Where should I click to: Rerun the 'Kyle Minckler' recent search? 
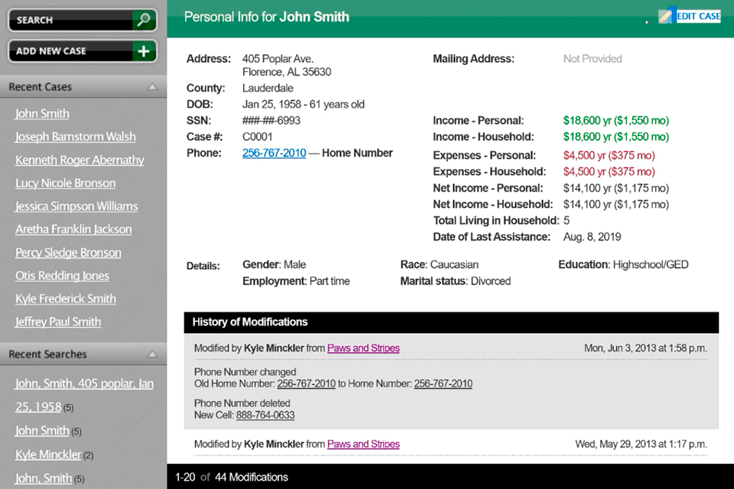point(48,455)
